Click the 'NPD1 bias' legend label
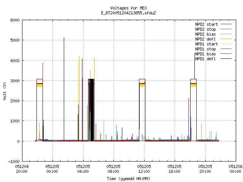Image resolution: width=243 pixels, height=182 pixels. tap(205, 54)
